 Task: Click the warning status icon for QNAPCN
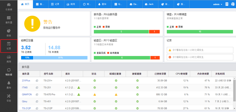pos(94,95)
